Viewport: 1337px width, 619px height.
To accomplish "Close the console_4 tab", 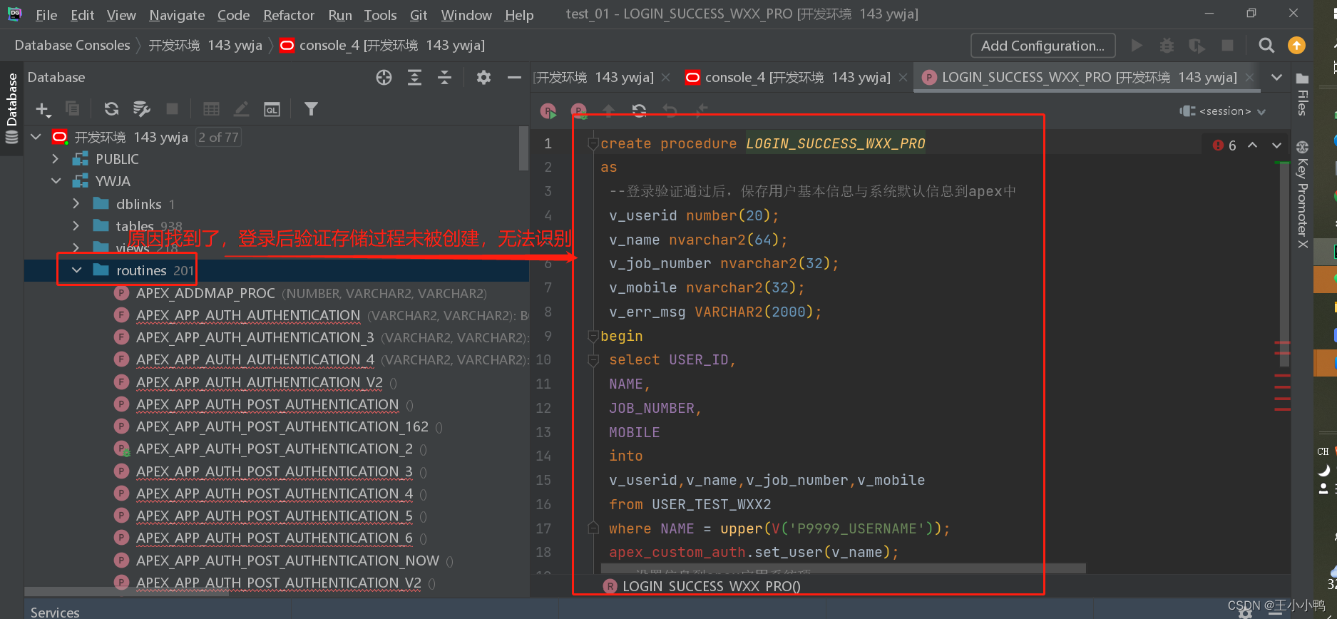I will click(x=903, y=77).
